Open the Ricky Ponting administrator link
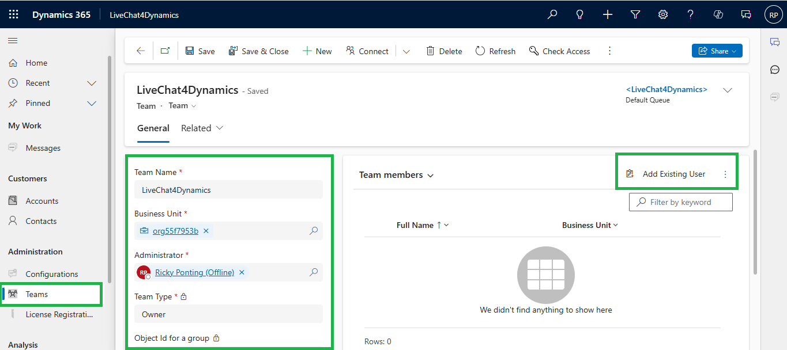Viewport: 787px width, 350px height. pyautogui.click(x=194, y=272)
